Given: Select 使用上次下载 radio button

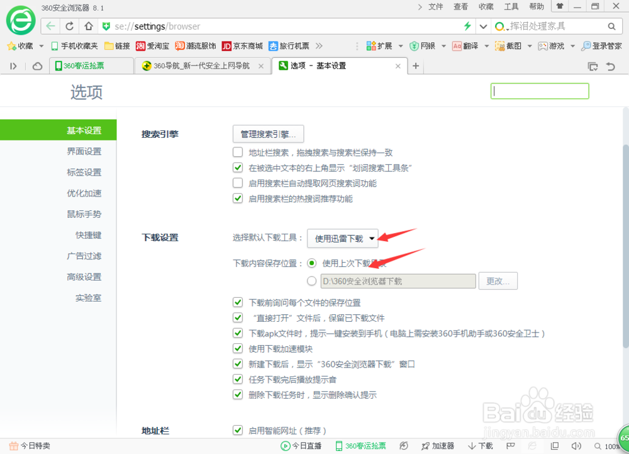Looking at the screenshot, I should click(312, 263).
